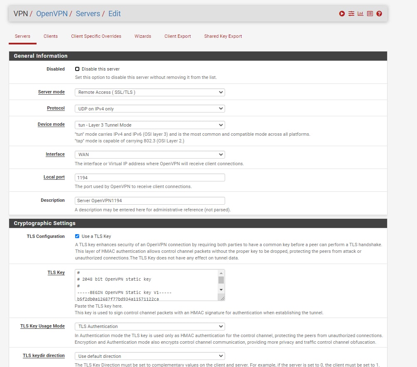The height and width of the screenshot is (367, 417).
Task: Open the Client Specific Overrides tab
Action: [x=96, y=36]
